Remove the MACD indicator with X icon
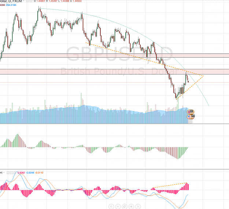Viewport: 229px width, 209px height. (15, 173)
